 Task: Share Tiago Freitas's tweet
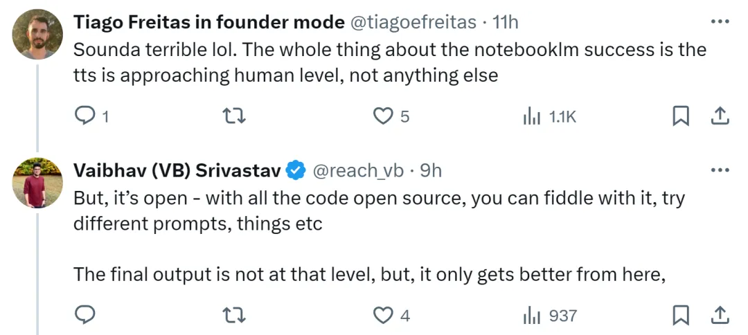coord(720,116)
